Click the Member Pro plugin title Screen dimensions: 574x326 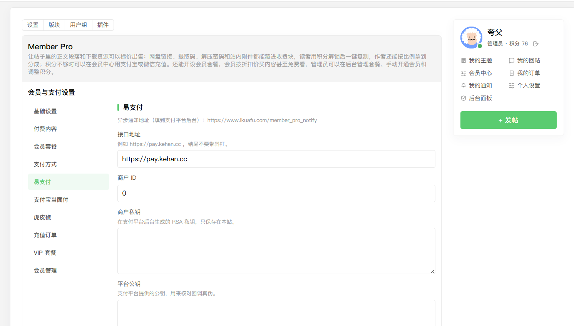[x=50, y=47]
